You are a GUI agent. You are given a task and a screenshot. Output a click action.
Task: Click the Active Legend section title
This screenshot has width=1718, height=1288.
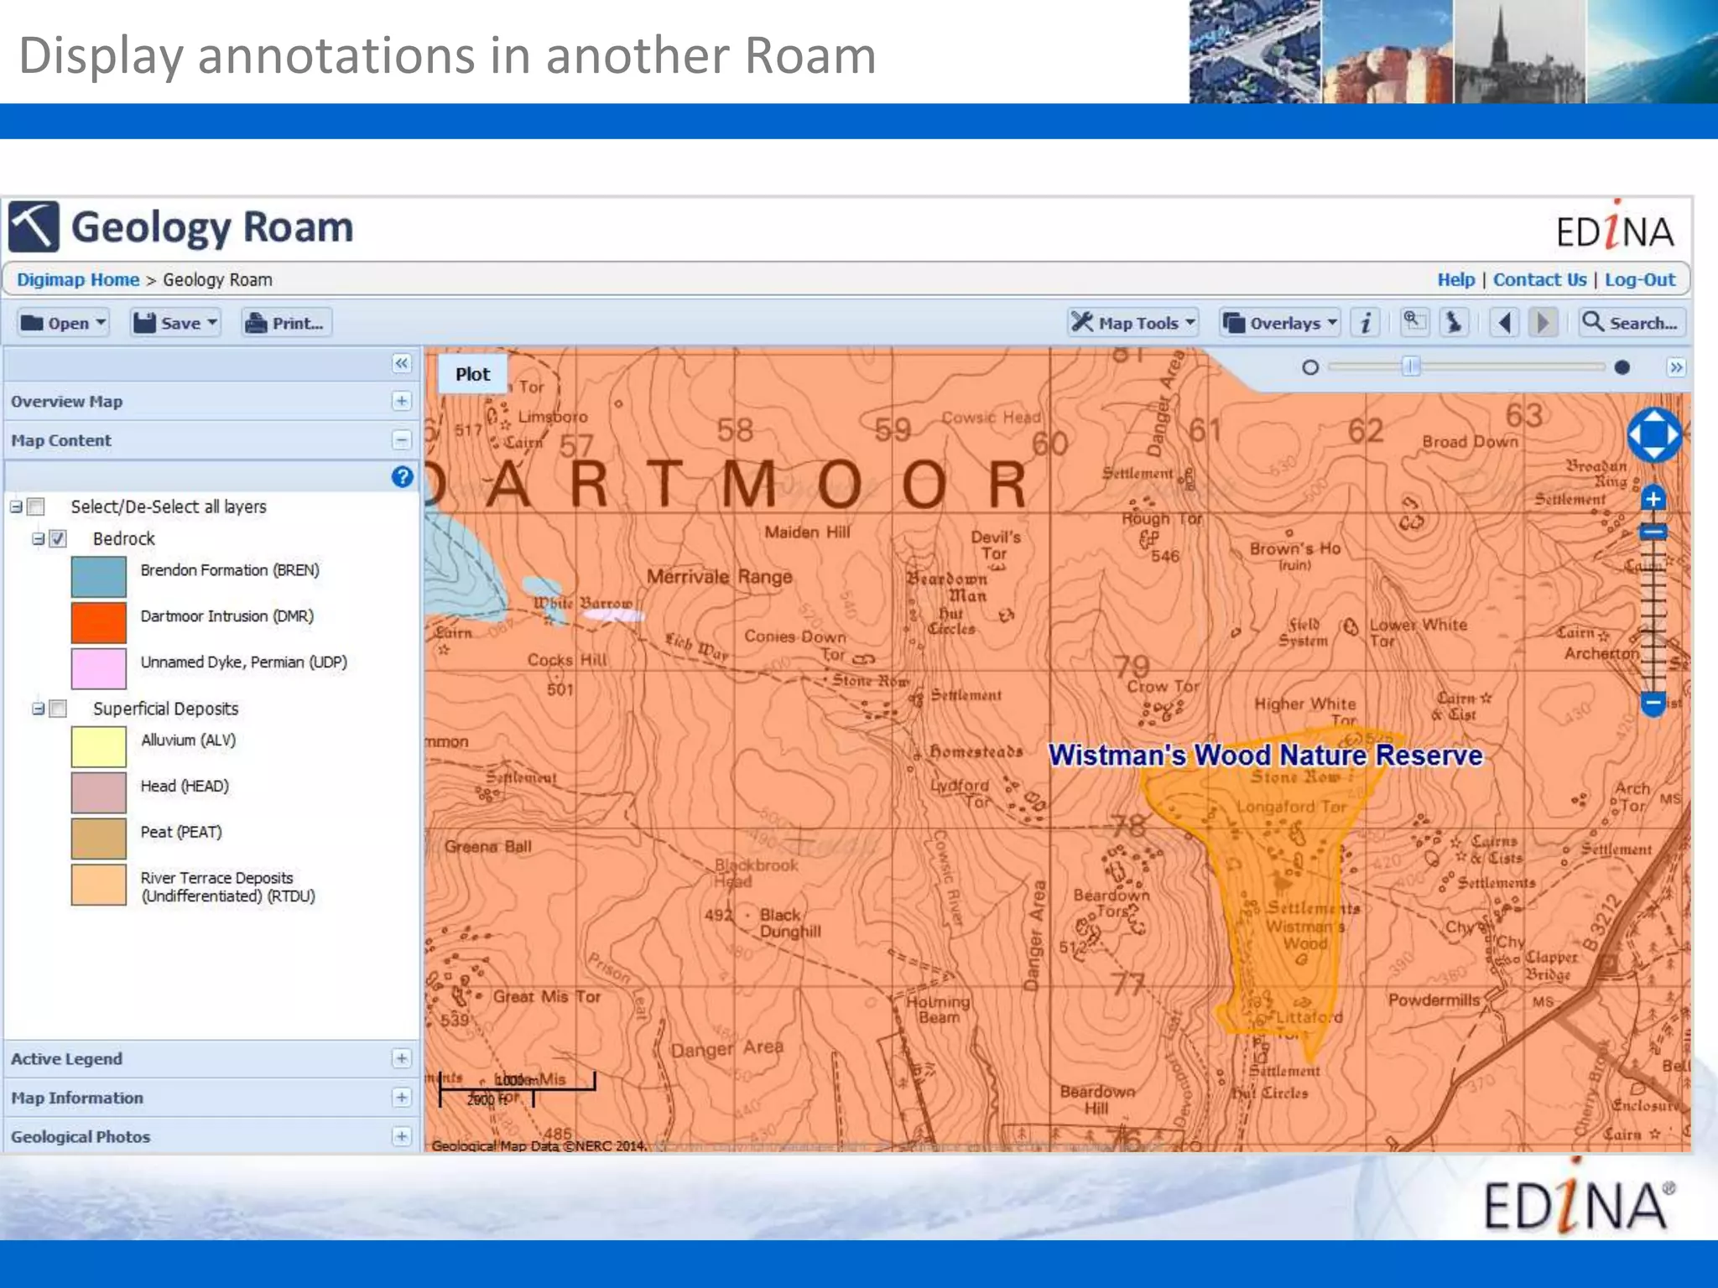pos(67,1058)
